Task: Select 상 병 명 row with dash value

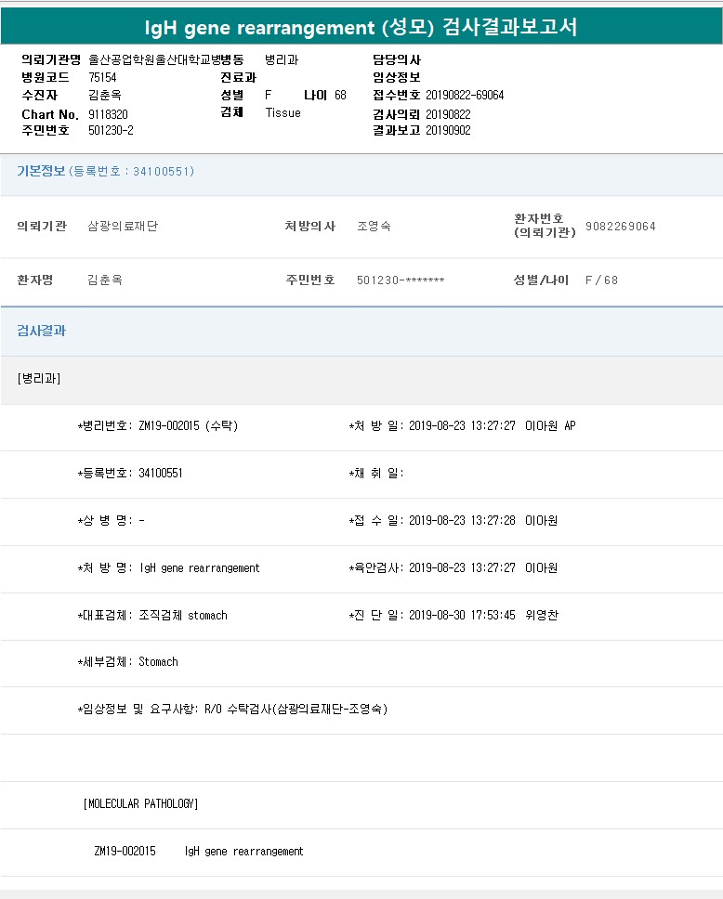Action: (112, 520)
